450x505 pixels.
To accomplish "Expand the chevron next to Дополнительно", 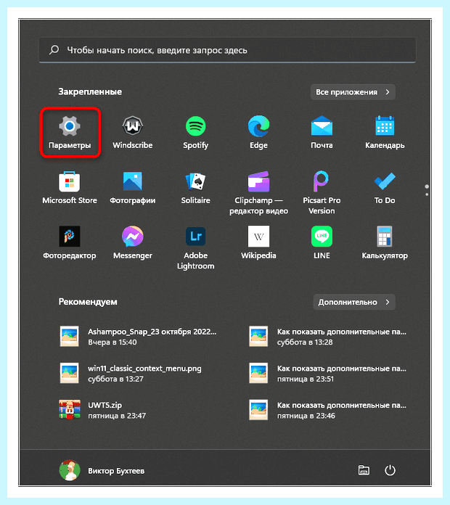I will click(388, 302).
